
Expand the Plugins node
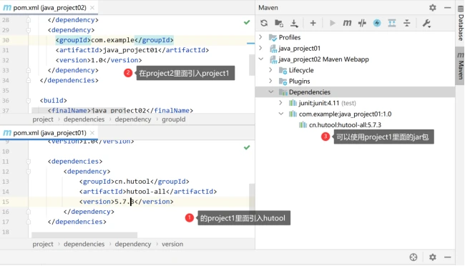[270, 81]
